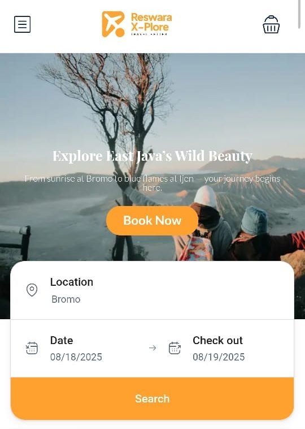The height and width of the screenshot is (429, 305).
Task: Click the Explore East Java's Wild Beauty headline
Action: pos(152,156)
